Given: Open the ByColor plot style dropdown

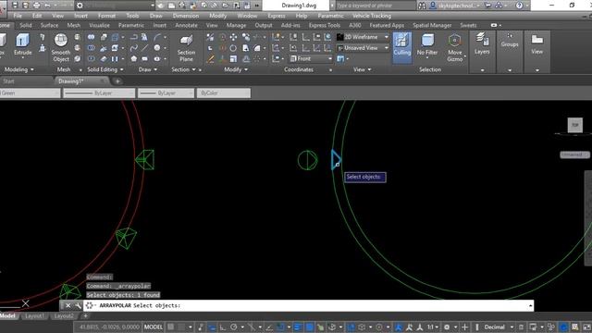Looking at the screenshot, I should (x=224, y=92).
